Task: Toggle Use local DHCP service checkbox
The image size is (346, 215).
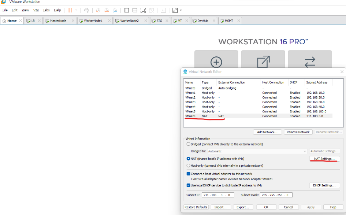Action: coord(188,185)
